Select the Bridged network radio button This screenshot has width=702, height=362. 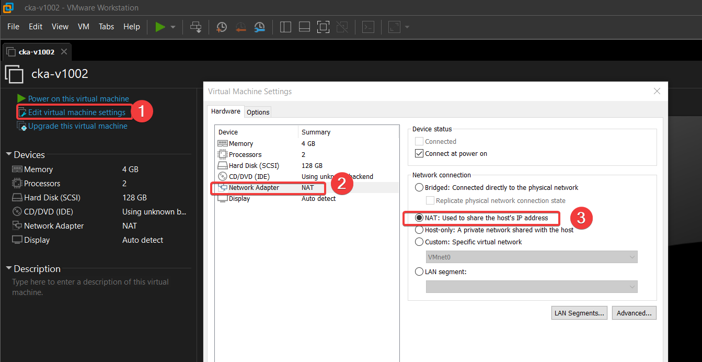pyautogui.click(x=419, y=188)
